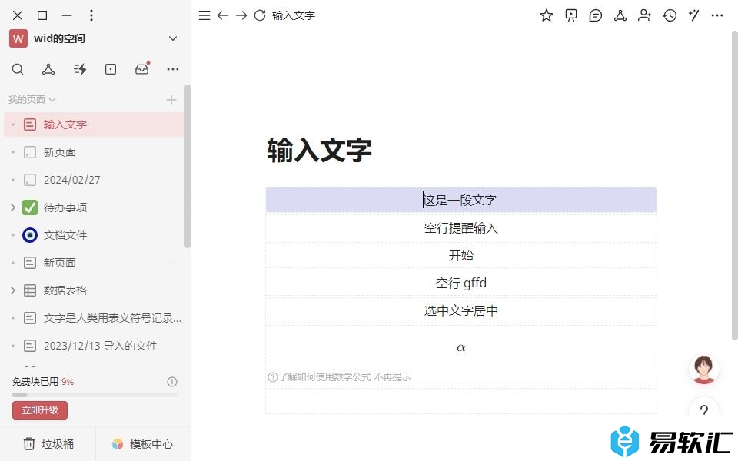Click the window vertical three-dots menu
This screenshot has height=461, width=738.
point(91,15)
